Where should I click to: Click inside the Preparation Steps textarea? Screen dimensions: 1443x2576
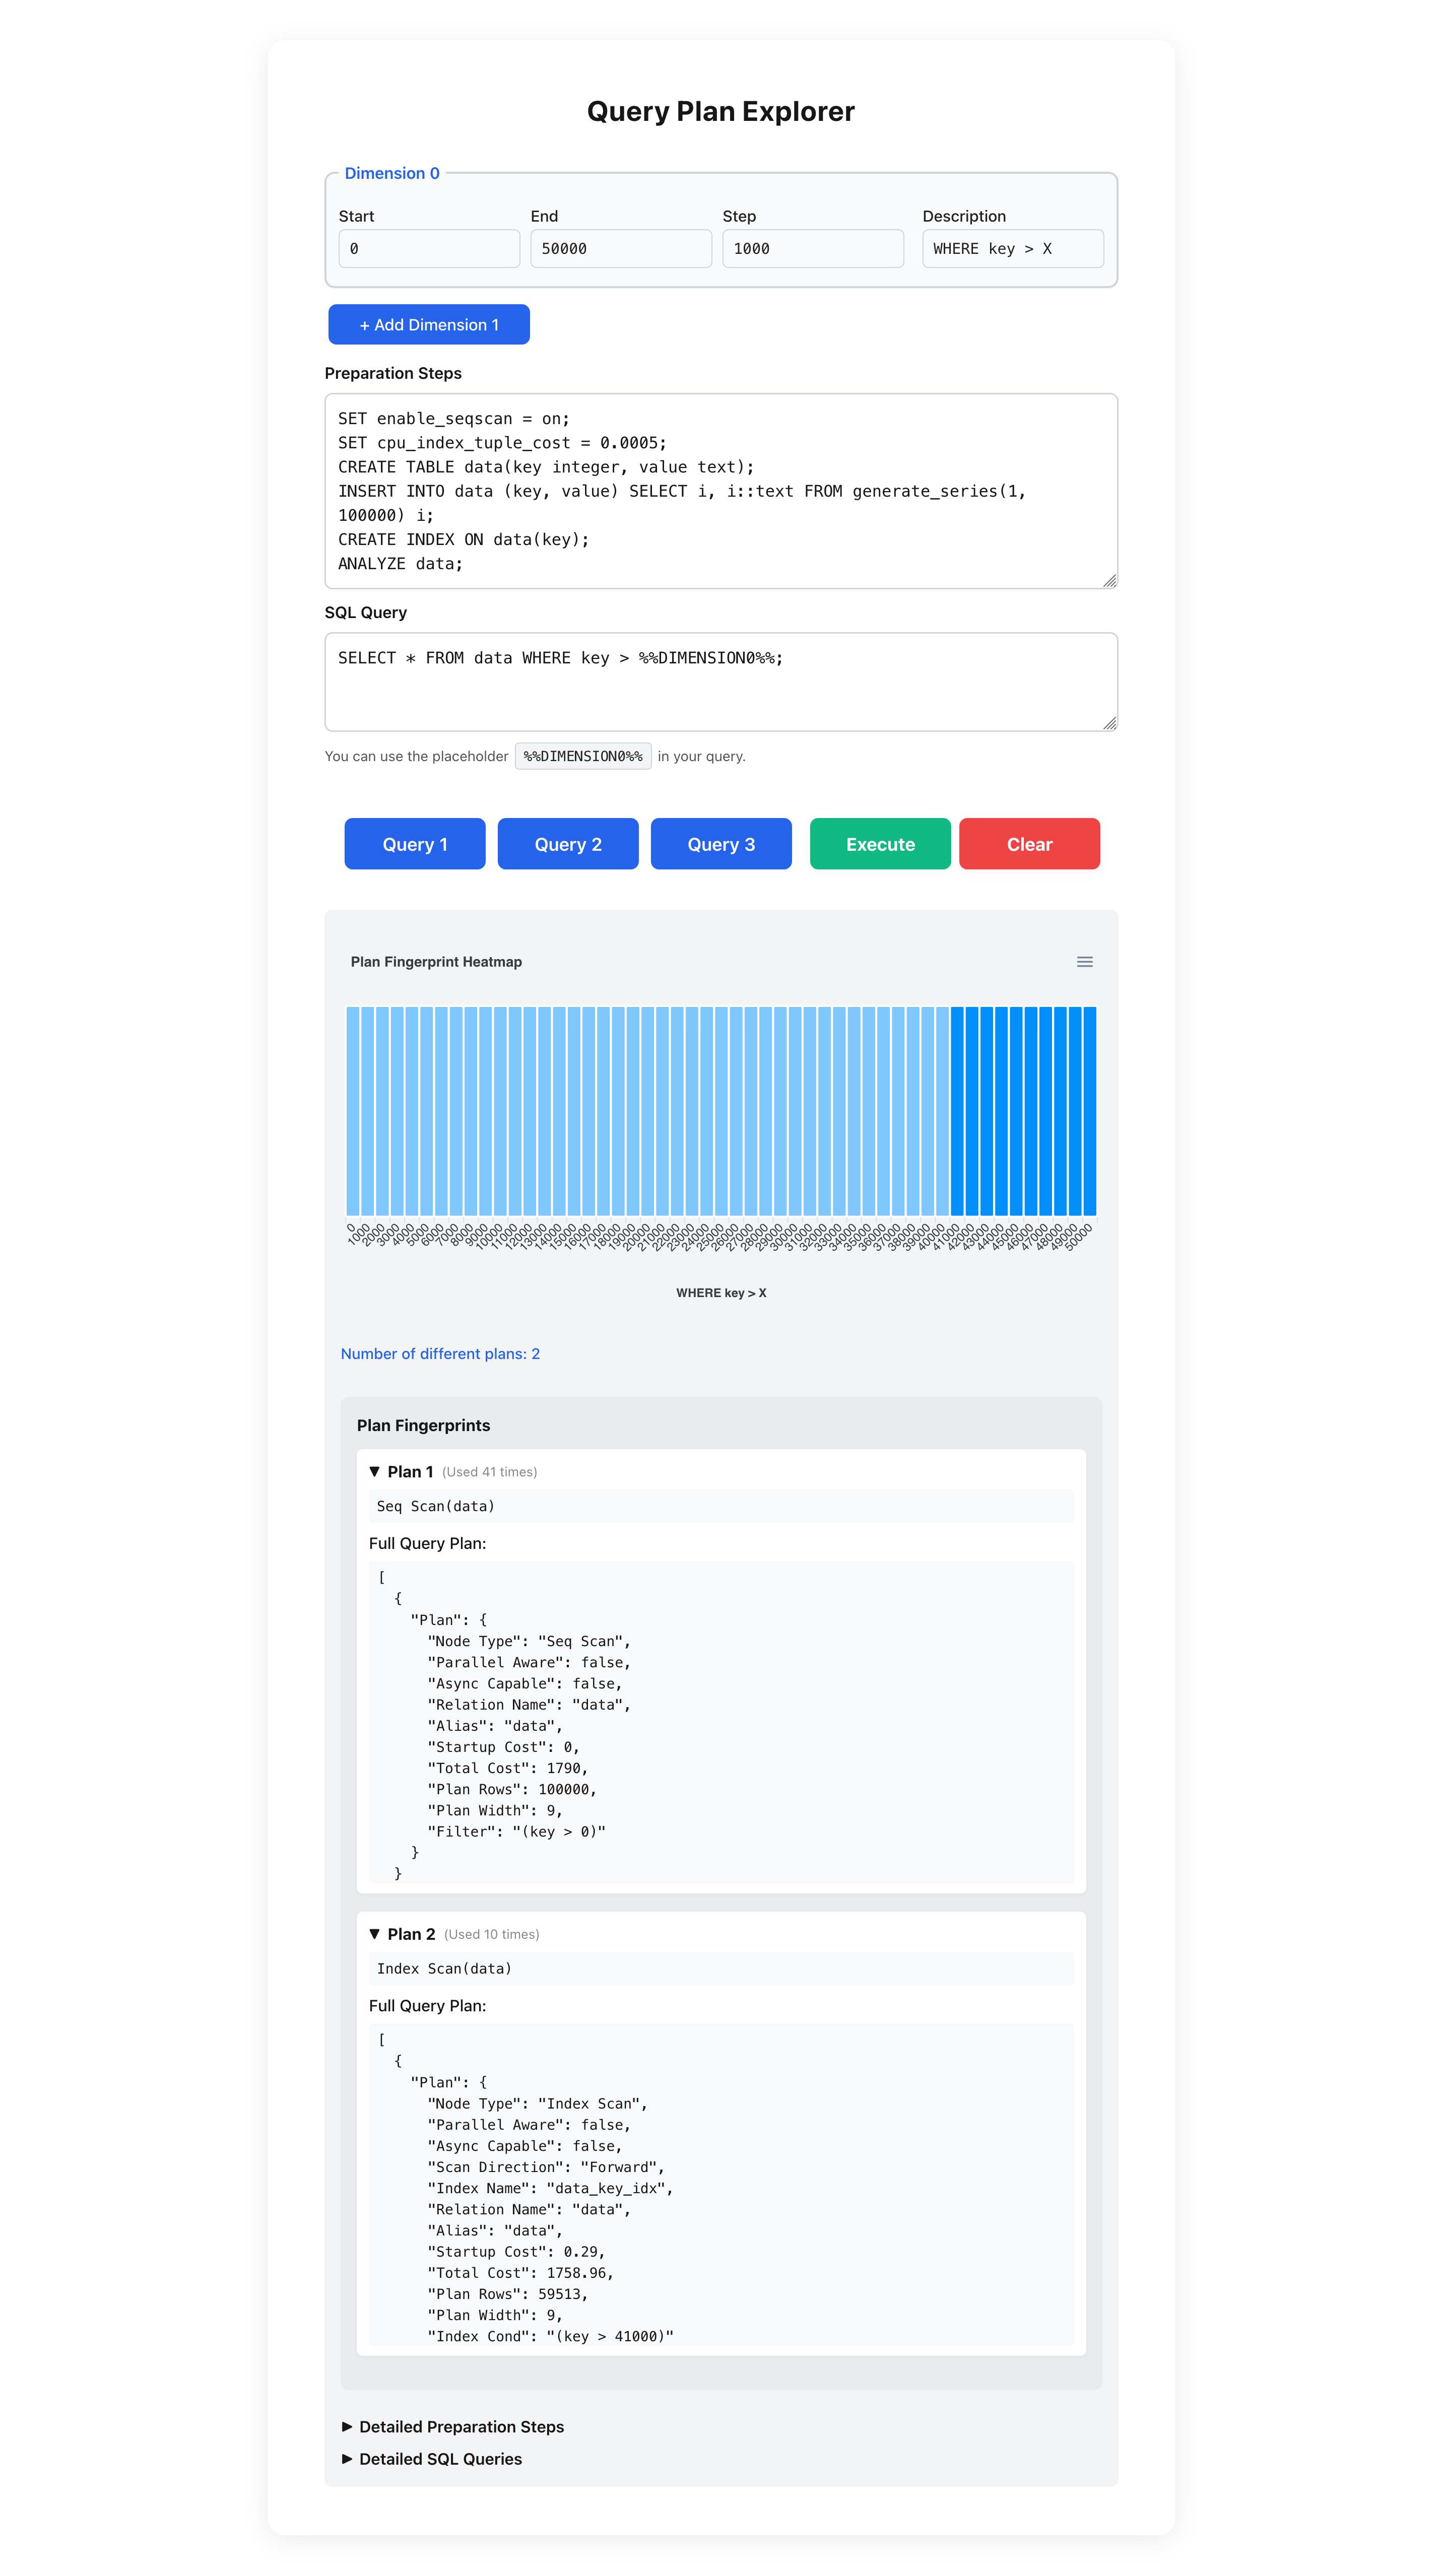point(721,491)
